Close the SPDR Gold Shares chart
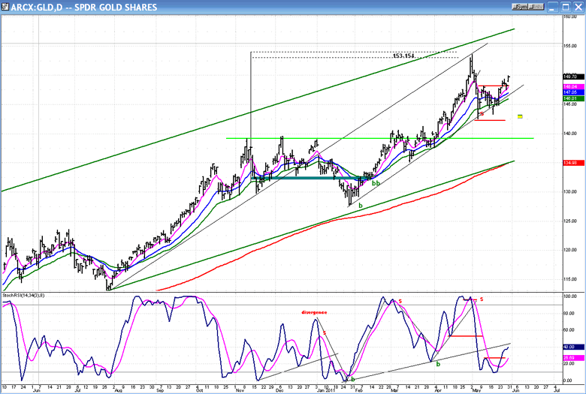Image resolution: width=586 pixels, height=394 pixels. (578, 7)
